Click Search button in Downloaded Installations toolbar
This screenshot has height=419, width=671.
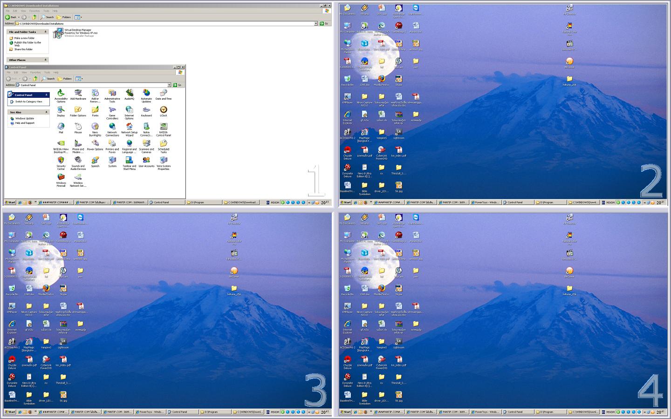click(x=47, y=17)
